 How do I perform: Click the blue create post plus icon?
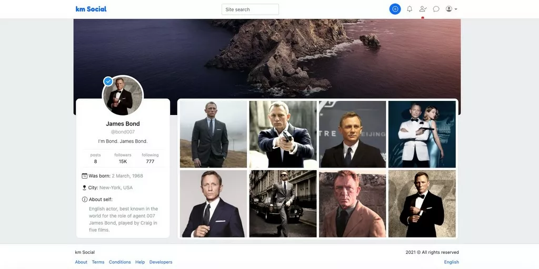pos(395,9)
